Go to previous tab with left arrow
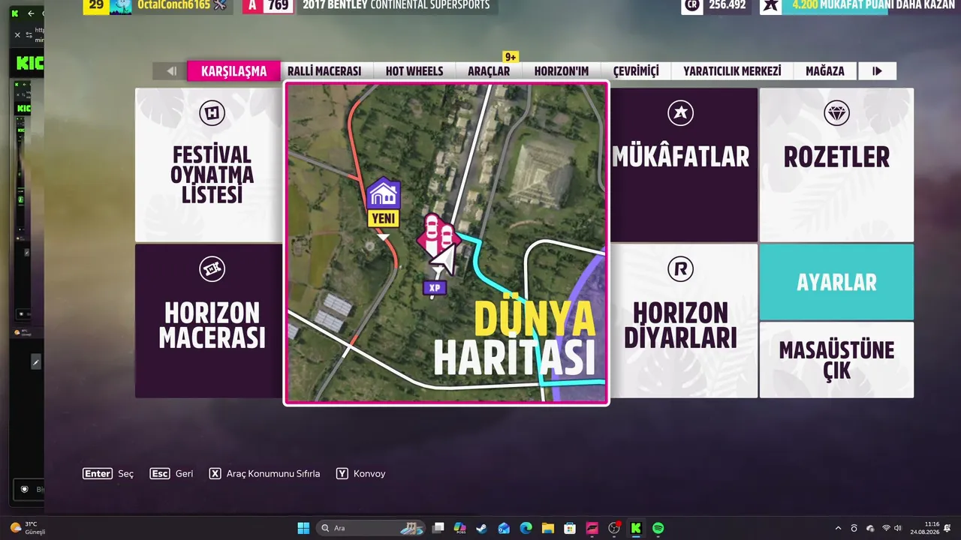The height and width of the screenshot is (540, 961). coord(171,71)
